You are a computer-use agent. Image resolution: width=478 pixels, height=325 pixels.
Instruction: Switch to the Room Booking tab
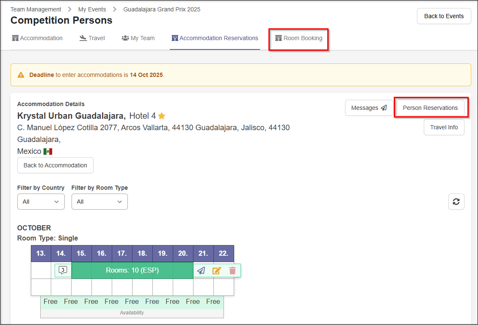click(x=298, y=38)
